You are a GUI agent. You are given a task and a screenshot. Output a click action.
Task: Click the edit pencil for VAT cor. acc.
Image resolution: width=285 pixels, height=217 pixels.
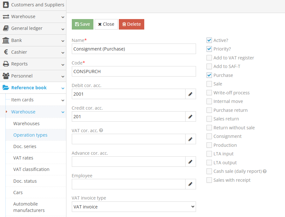tap(190, 139)
